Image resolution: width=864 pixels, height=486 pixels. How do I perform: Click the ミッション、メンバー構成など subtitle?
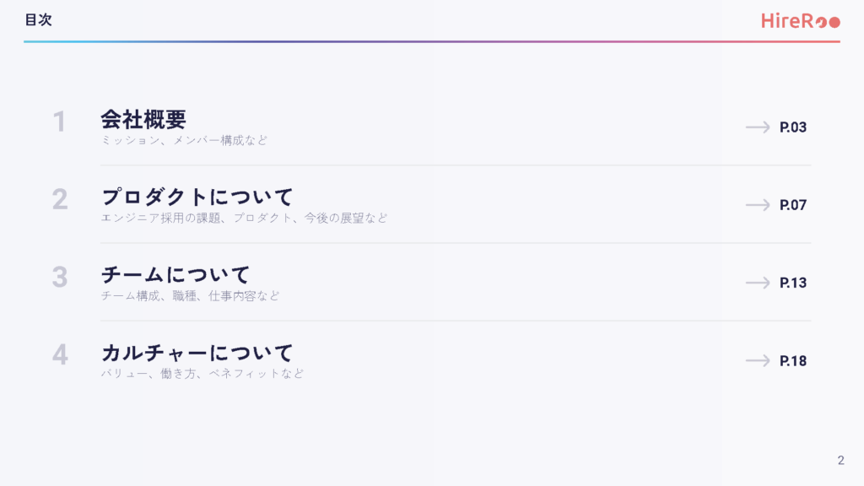click(184, 140)
